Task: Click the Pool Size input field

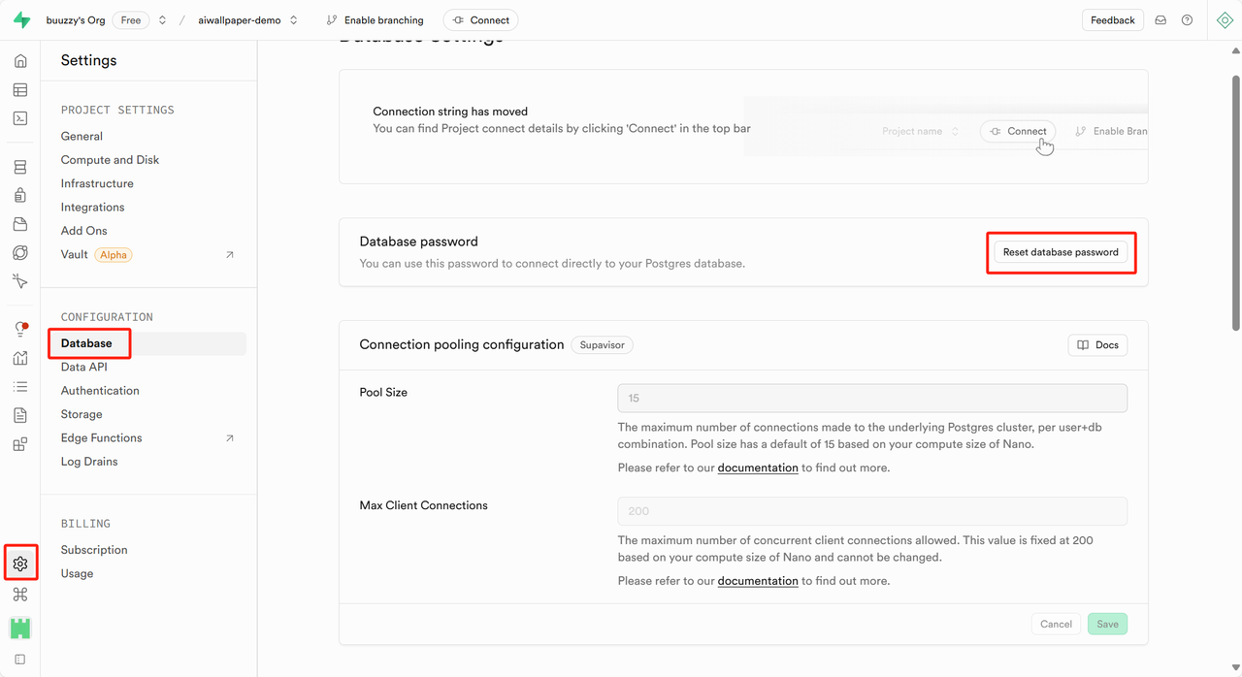Action: 872,398
